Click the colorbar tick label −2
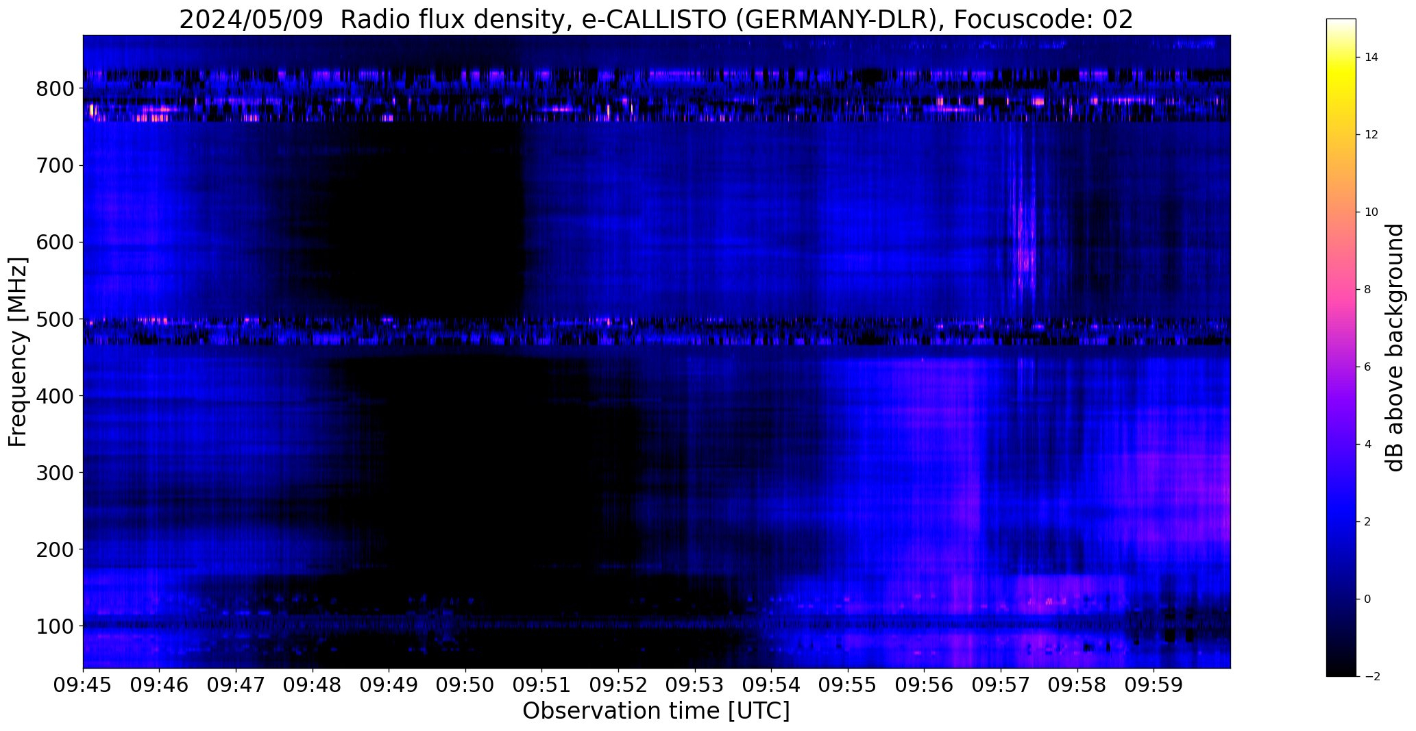1416x731 pixels. pyautogui.click(x=1371, y=677)
